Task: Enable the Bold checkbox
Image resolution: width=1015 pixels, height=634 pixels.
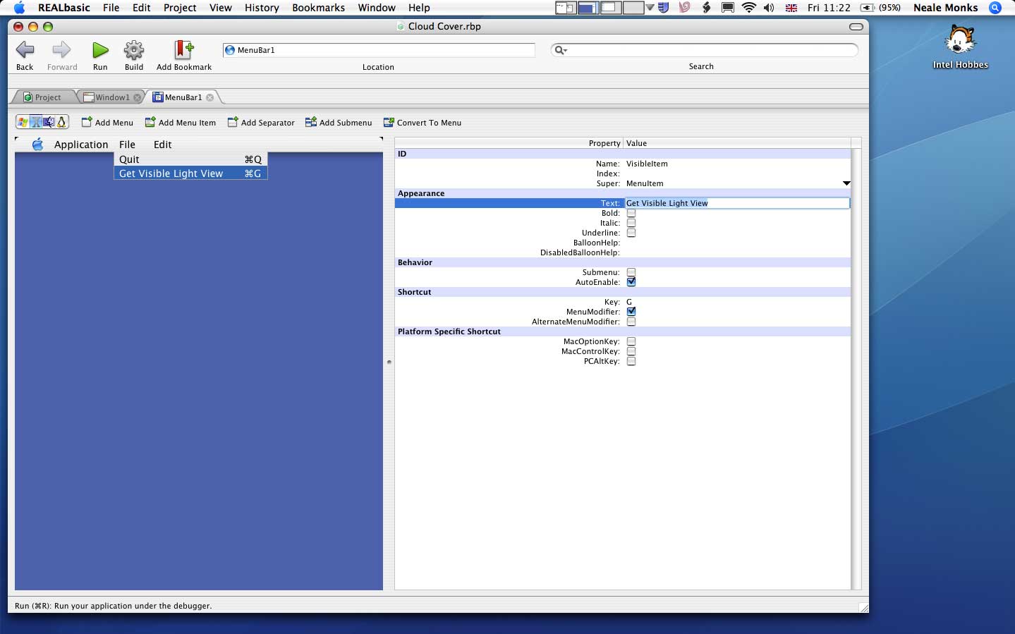Action: coord(631,213)
